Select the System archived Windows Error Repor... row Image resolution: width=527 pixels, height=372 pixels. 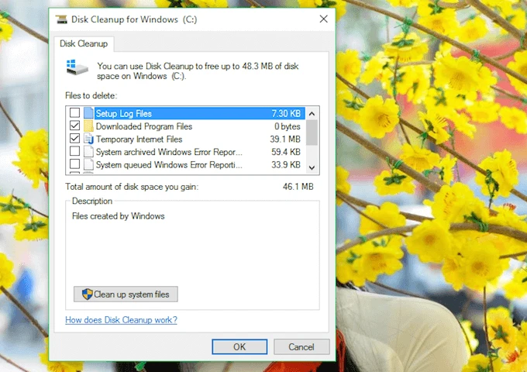pyautogui.click(x=186, y=152)
